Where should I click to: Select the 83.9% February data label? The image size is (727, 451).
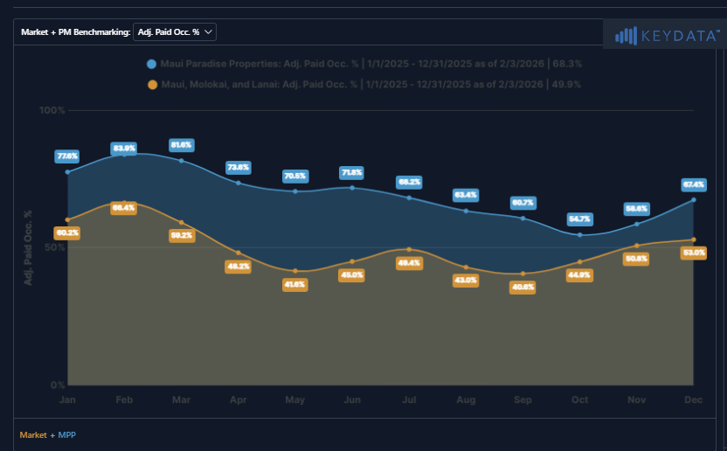(124, 149)
